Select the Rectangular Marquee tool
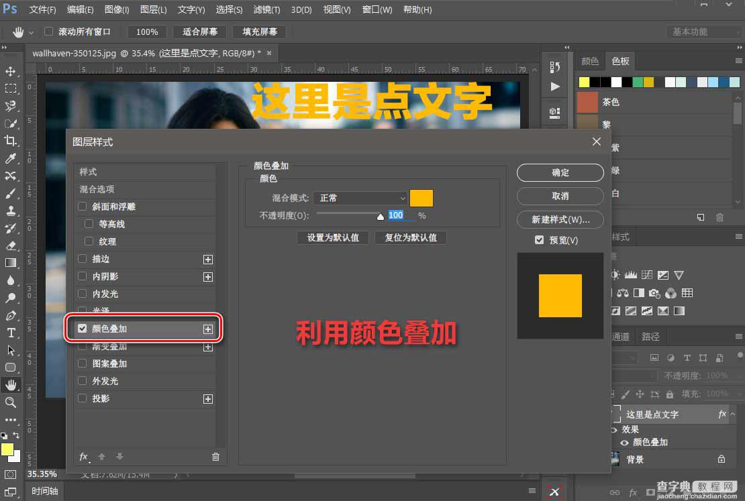Image resolution: width=745 pixels, height=501 pixels. [11, 89]
